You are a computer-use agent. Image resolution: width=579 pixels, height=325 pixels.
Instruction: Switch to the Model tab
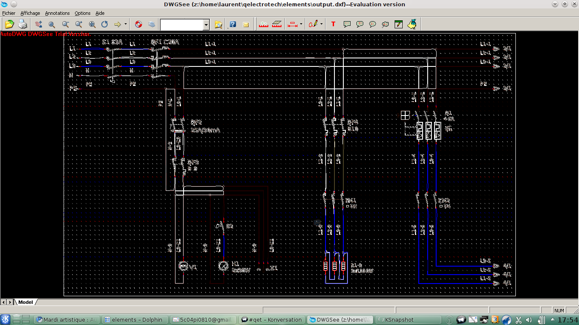pyautogui.click(x=26, y=302)
